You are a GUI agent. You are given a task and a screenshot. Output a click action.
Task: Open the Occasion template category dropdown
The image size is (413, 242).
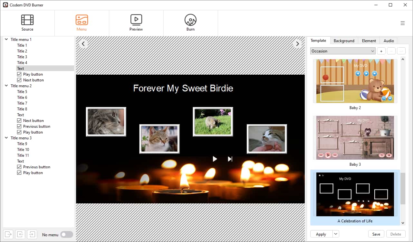(x=343, y=51)
